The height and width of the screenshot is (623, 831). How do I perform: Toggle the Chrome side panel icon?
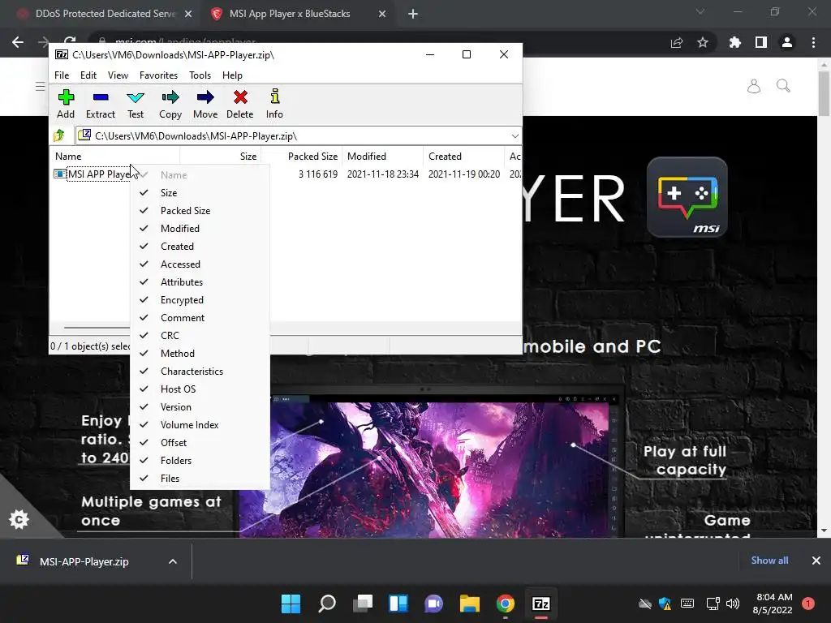(761, 42)
